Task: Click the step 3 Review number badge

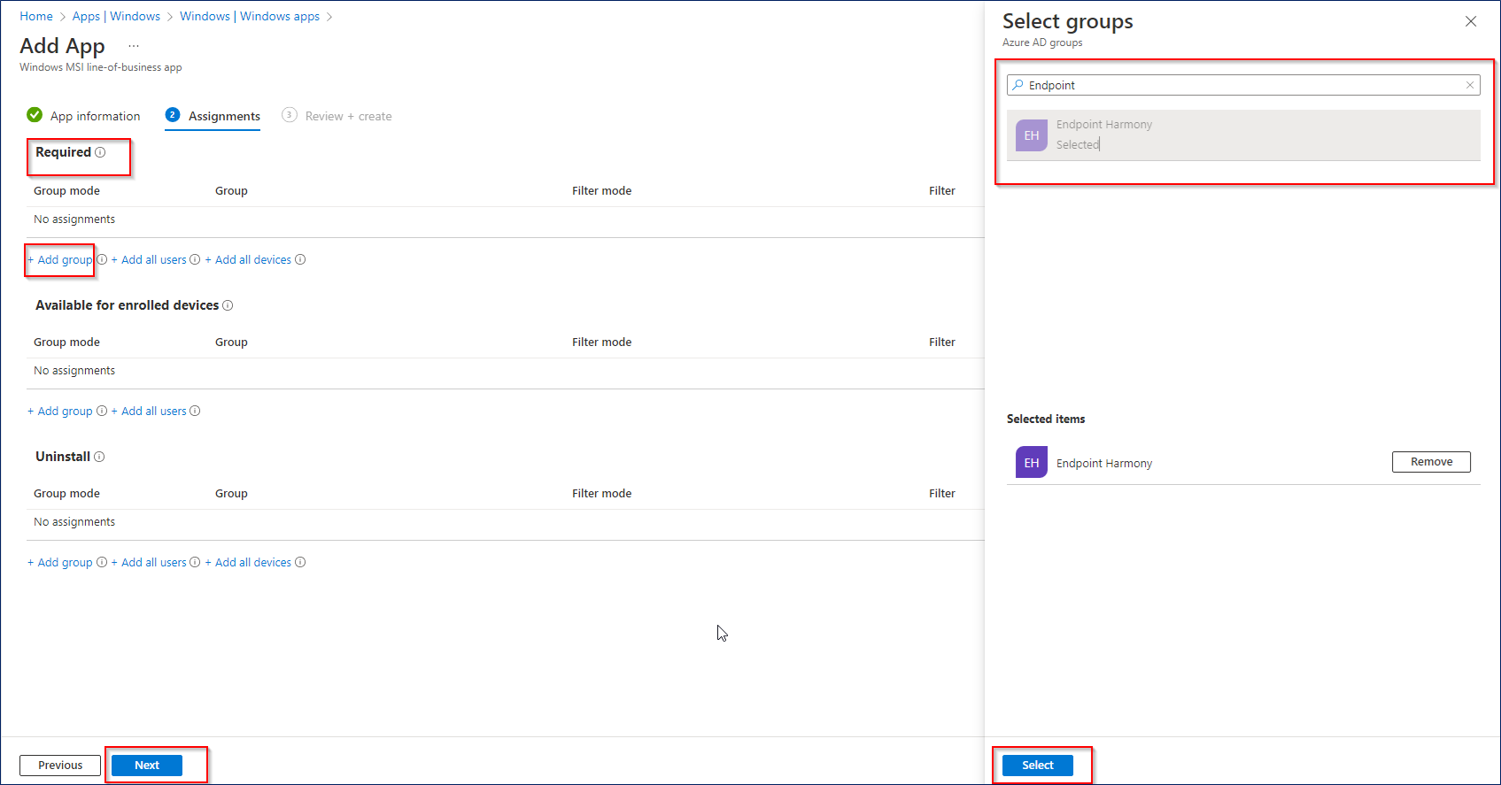Action: pos(290,115)
